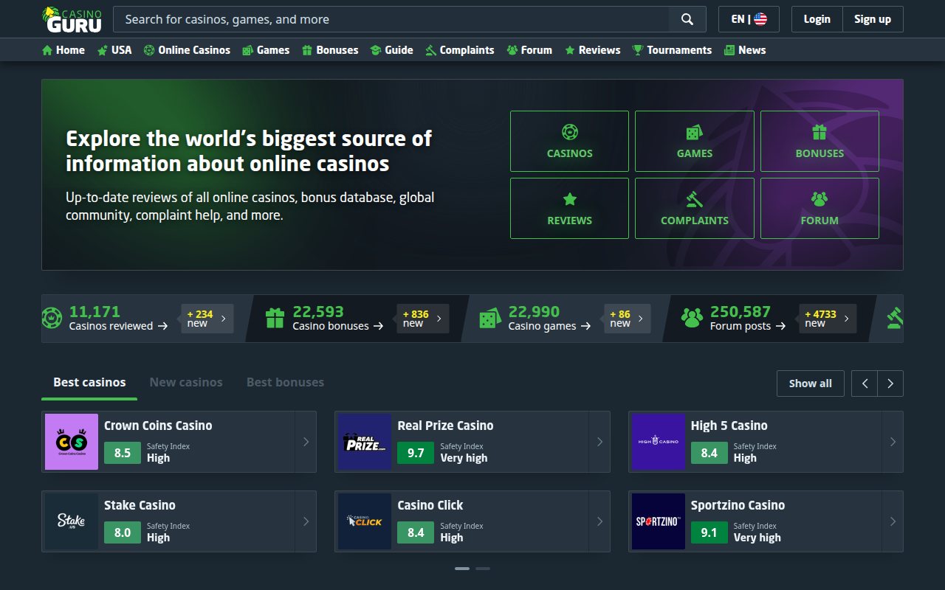Focus the search casinos and games field
The image size is (945, 590).
[x=391, y=19]
